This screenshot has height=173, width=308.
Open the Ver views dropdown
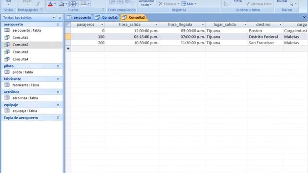tap(9, 3)
